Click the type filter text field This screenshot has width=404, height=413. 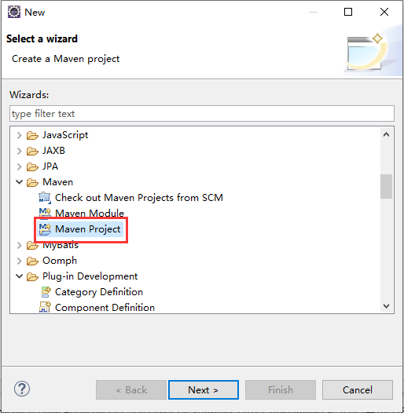pyautogui.click(x=202, y=114)
